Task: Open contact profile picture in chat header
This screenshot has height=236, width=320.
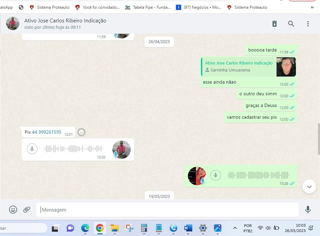Action: click(x=13, y=23)
